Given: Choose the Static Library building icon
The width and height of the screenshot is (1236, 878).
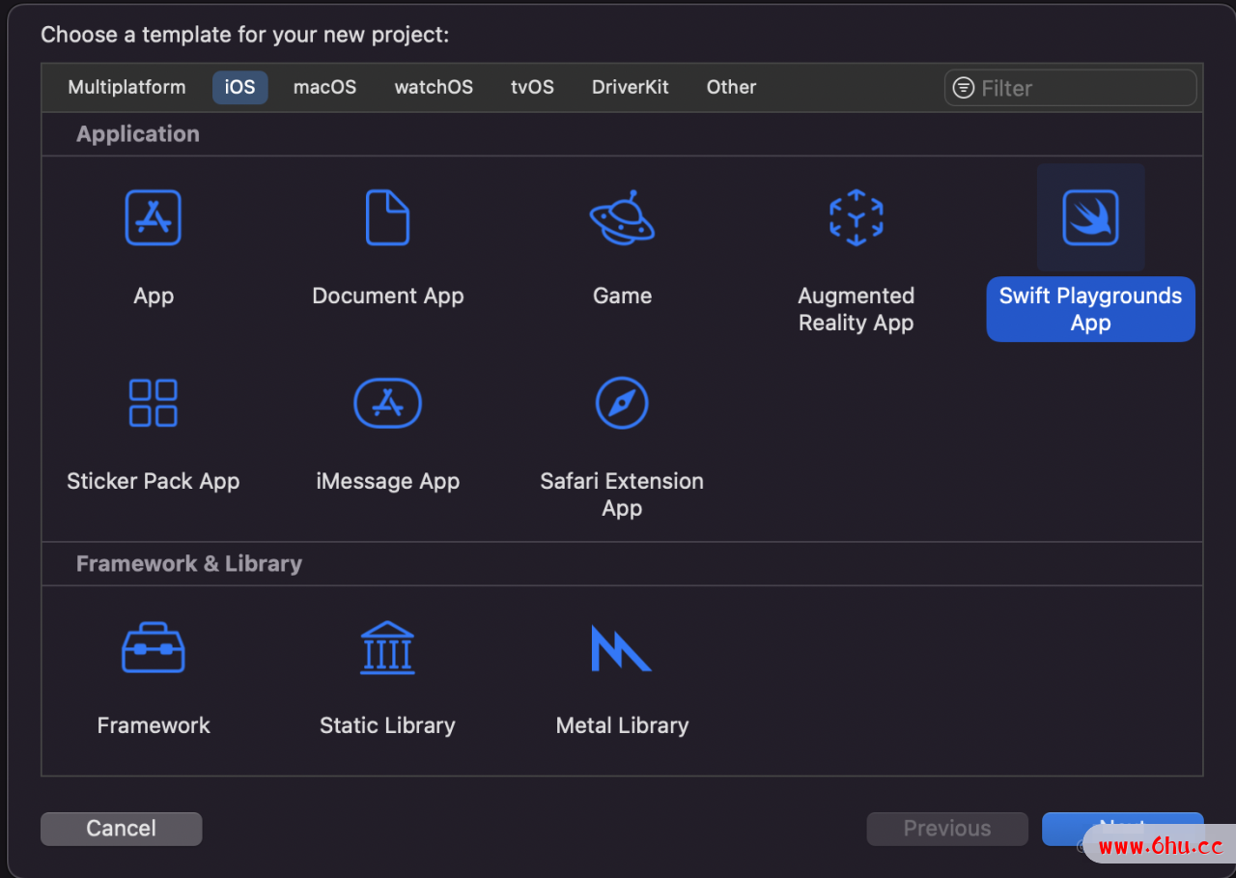Looking at the screenshot, I should 387,647.
